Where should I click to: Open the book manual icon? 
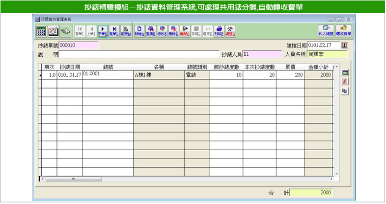pos(65,31)
